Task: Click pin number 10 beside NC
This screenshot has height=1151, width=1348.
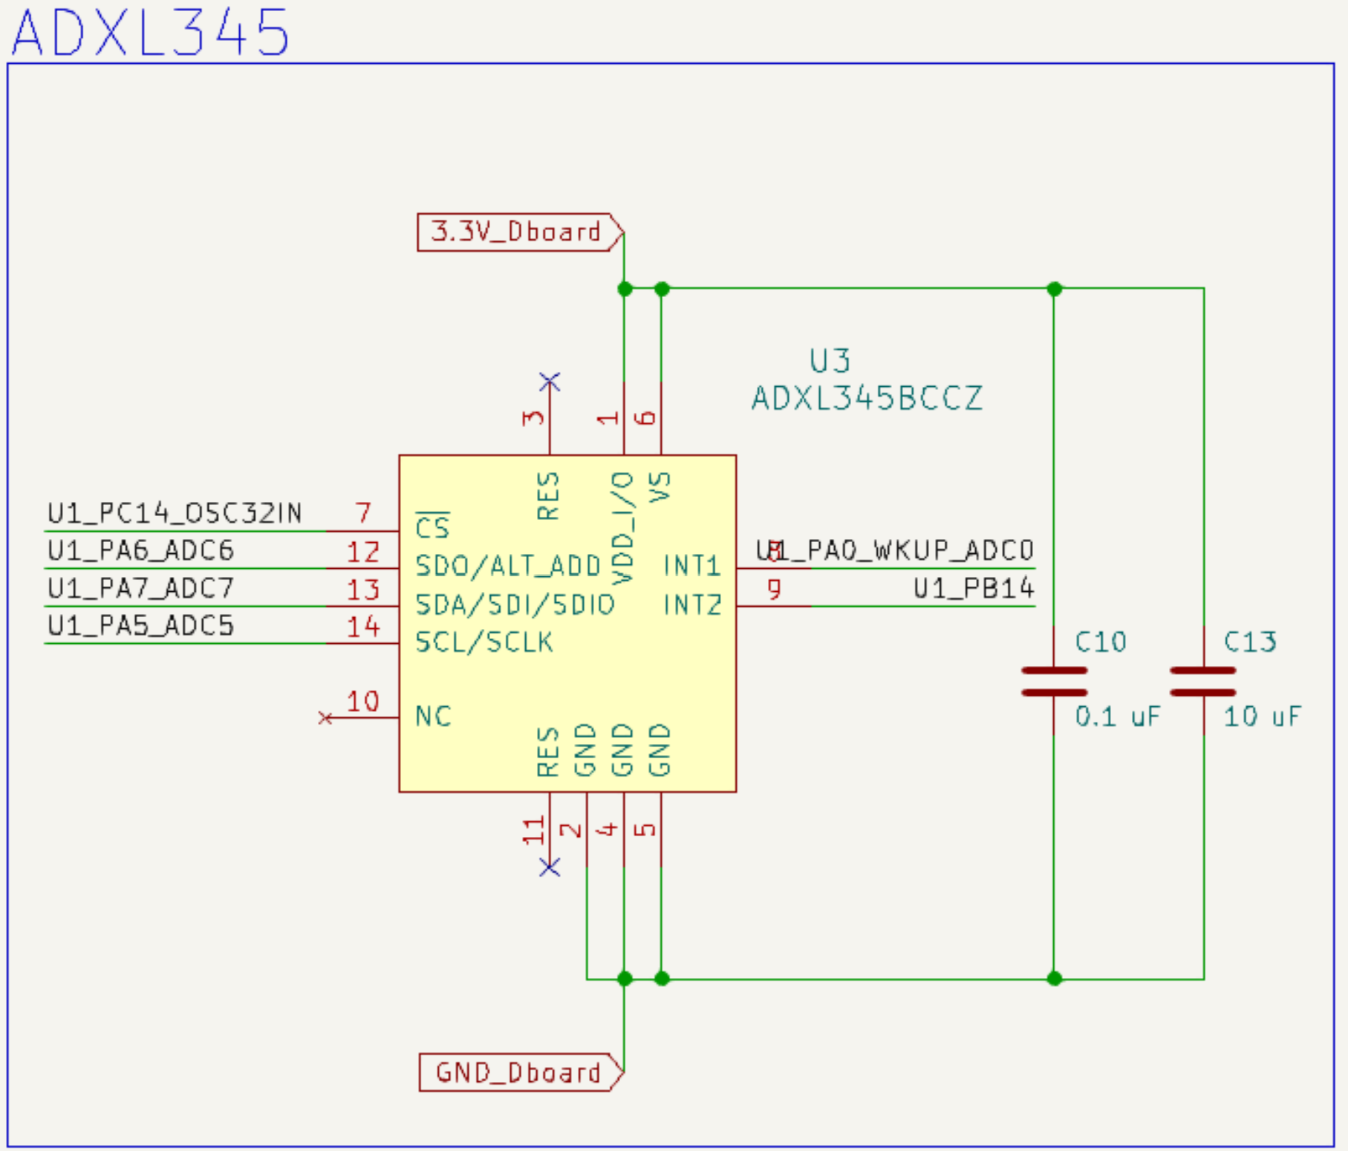Action: click(363, 701)
